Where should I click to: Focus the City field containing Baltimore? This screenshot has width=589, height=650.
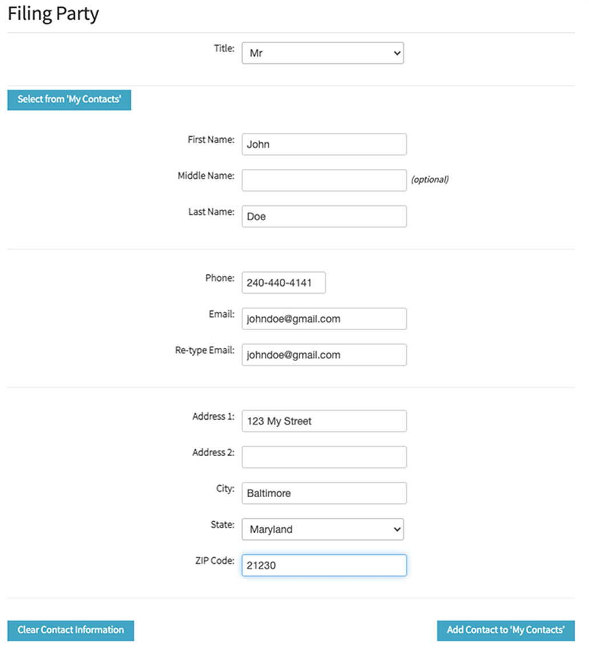click(324, 493)
